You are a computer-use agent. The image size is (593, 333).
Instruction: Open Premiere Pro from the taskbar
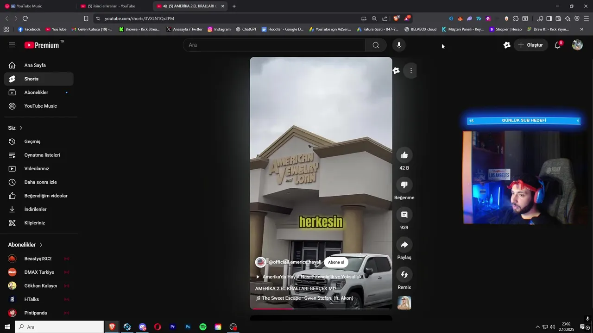tap(172, 327)
